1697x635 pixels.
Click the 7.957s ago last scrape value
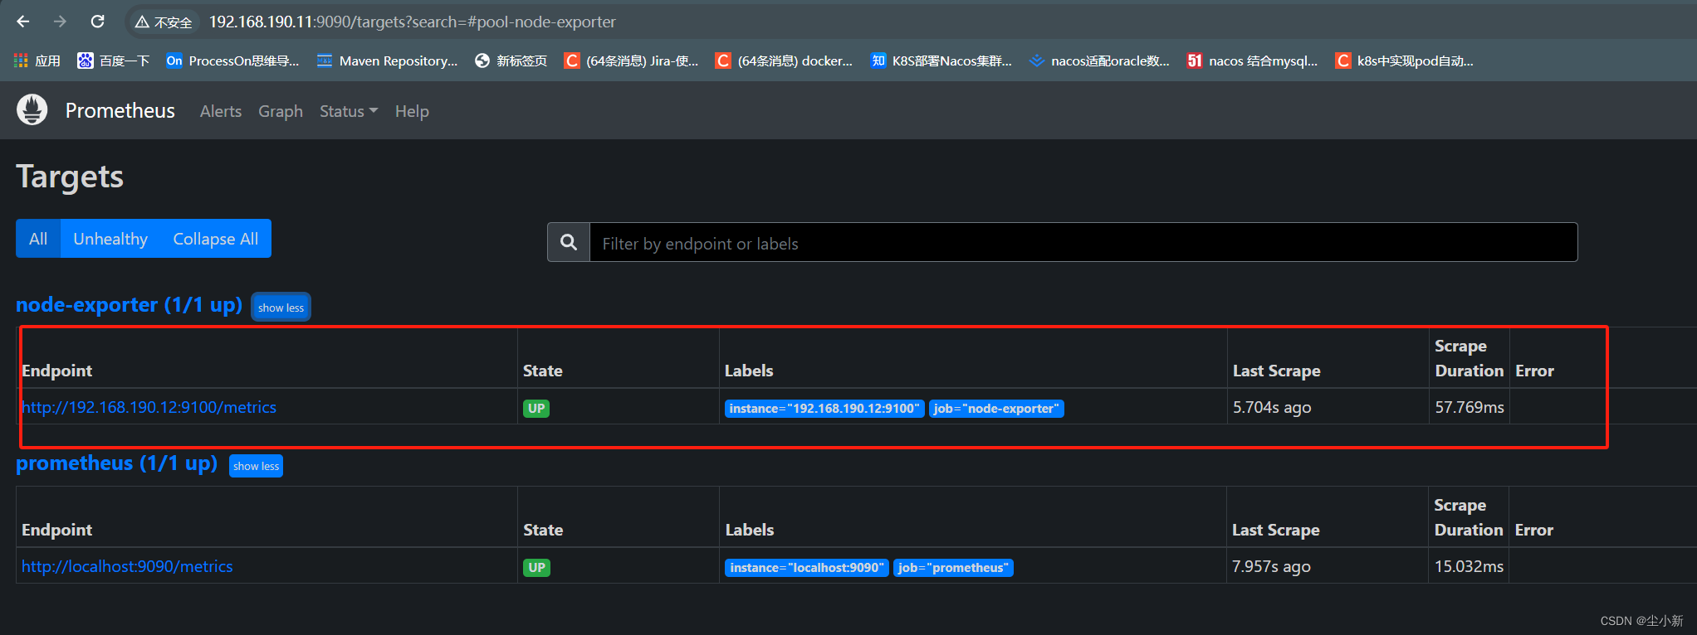click(x=1271, y=566)
